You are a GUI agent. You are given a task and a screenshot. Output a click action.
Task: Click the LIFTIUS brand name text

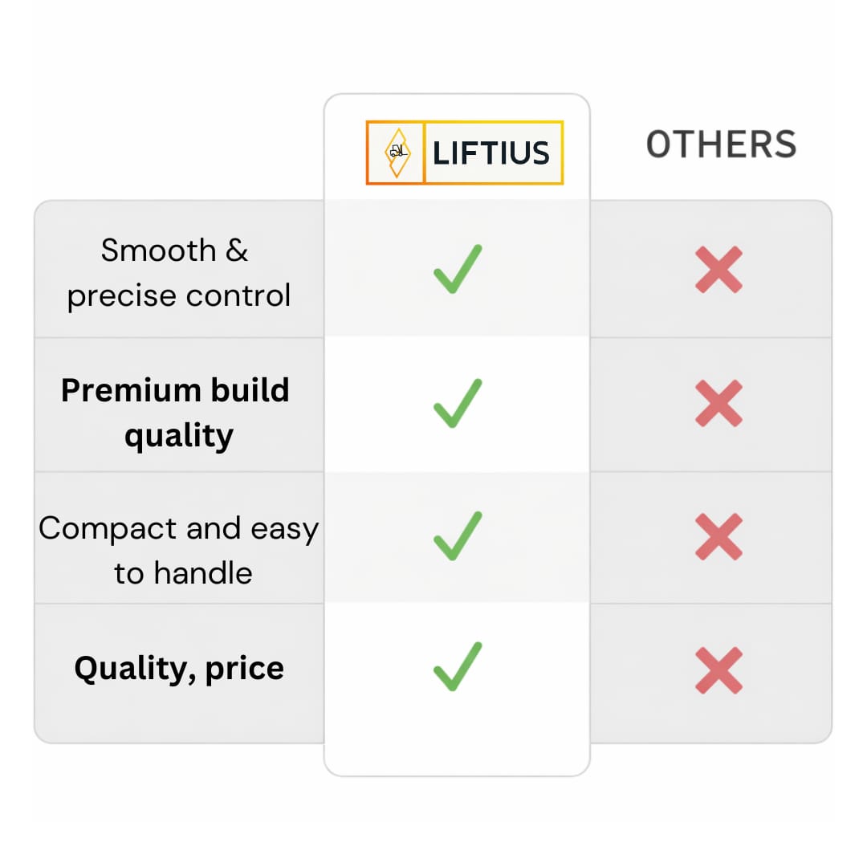pyautogui.click(x=491, y=153)
